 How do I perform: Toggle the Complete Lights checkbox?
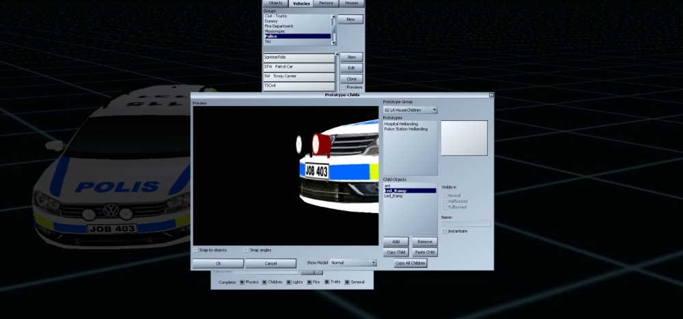tap(288, 282)
